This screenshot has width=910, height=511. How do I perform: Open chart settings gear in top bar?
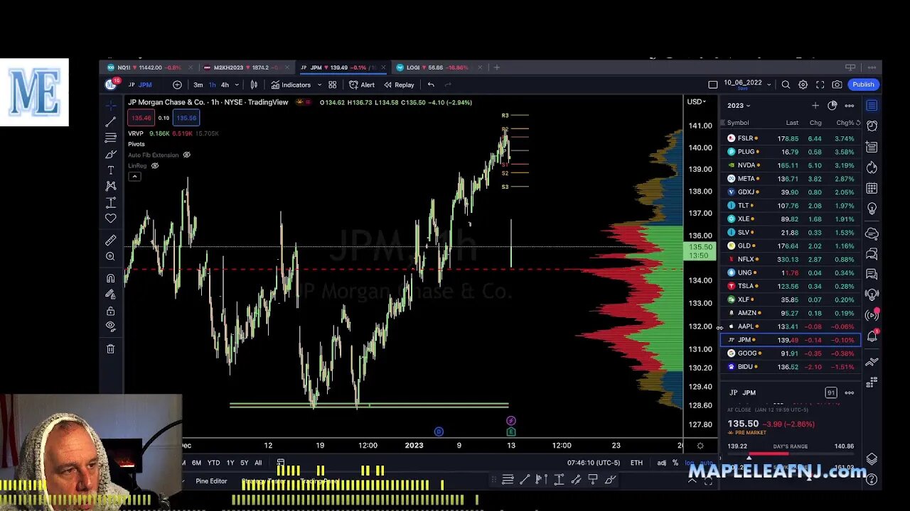[803, 84]
